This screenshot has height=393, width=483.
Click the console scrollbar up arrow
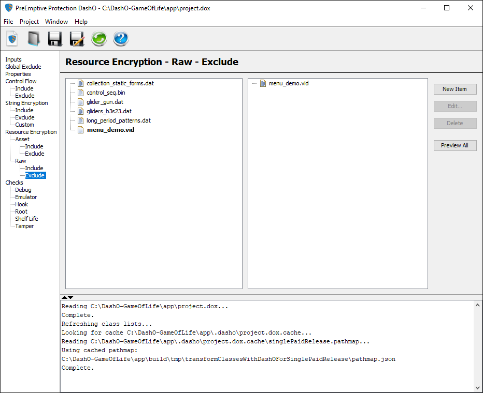point(477,305)
